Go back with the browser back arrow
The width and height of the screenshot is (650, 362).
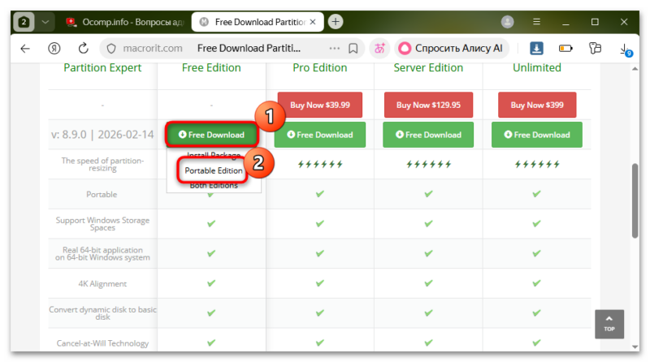coord(25,49)
